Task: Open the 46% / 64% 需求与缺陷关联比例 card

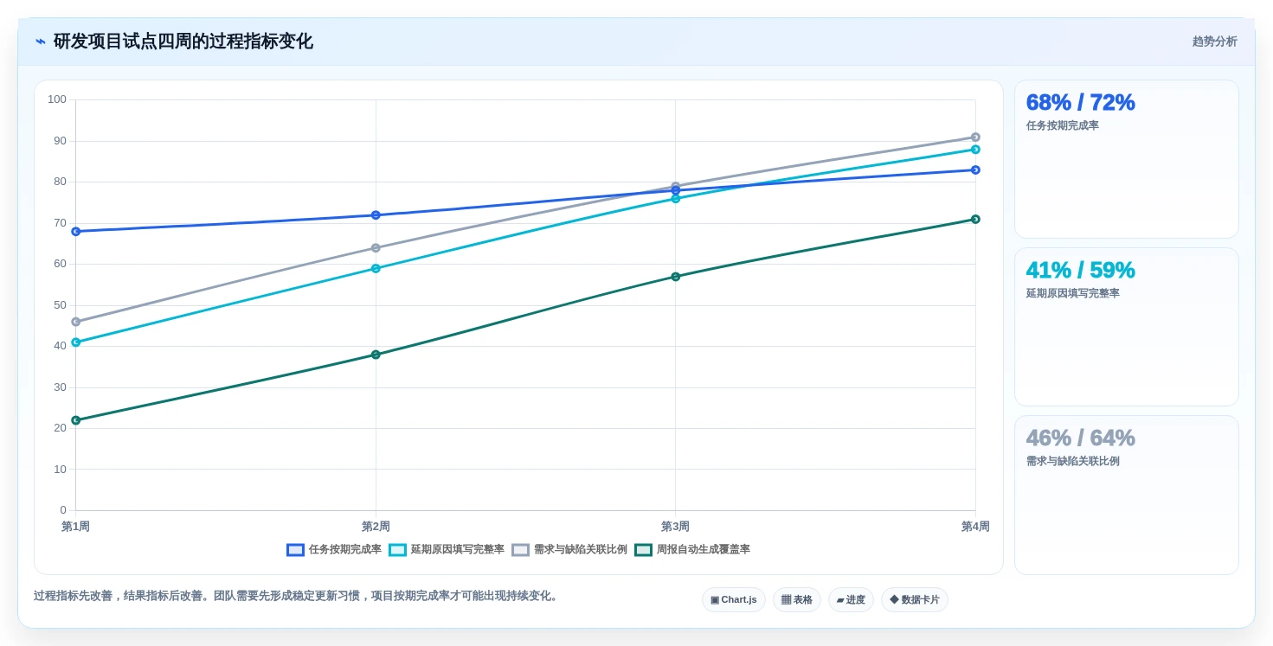Action: point(1126,495)
